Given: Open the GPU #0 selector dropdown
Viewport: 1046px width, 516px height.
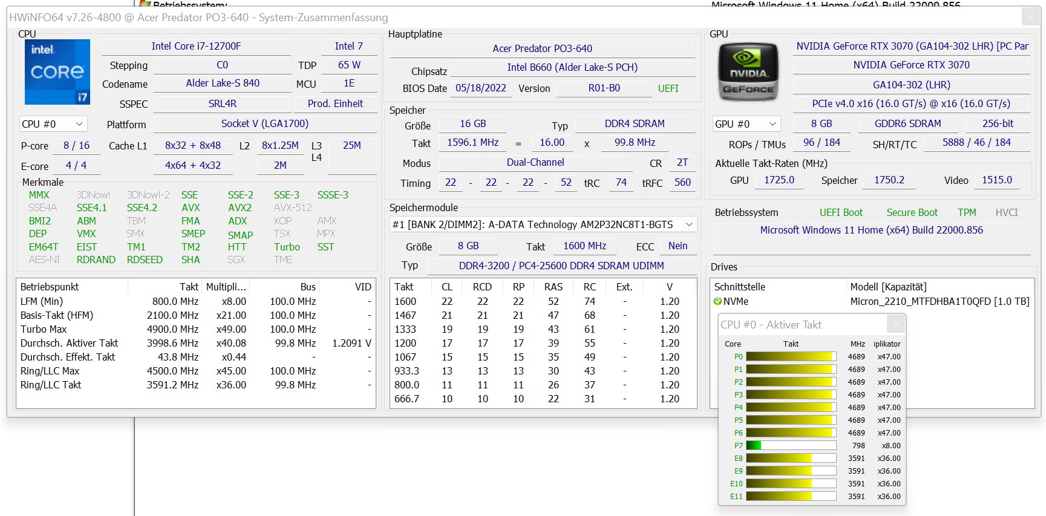Looking at the screenshot, I should point(747,124).
